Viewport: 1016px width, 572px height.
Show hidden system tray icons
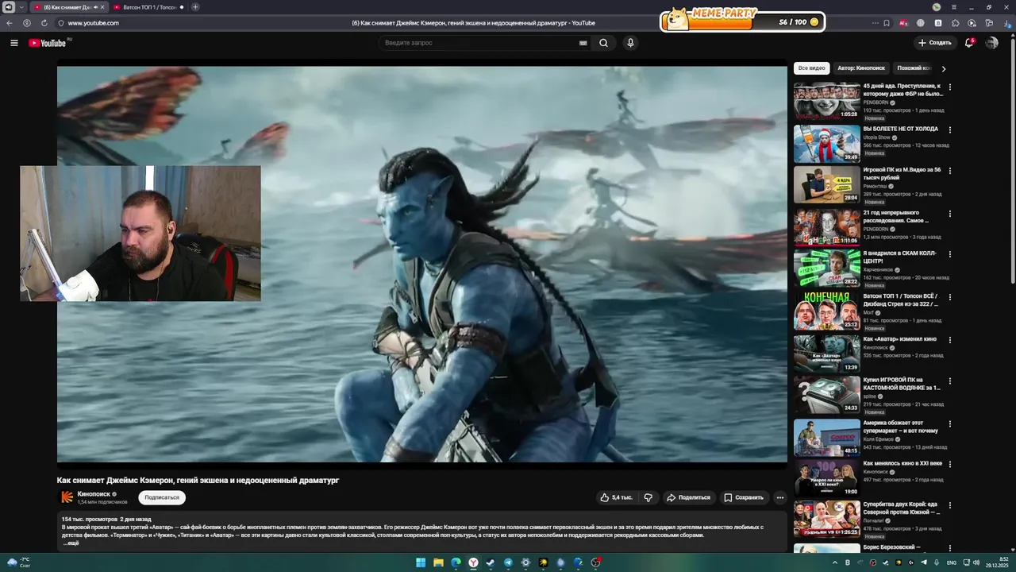coord(837,562)
